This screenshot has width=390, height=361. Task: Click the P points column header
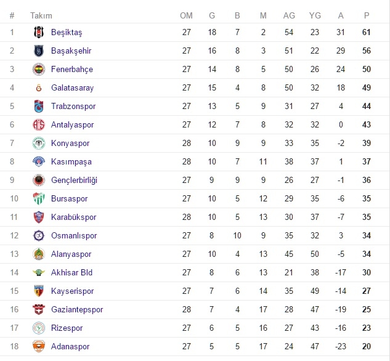(x=367, y=15)
